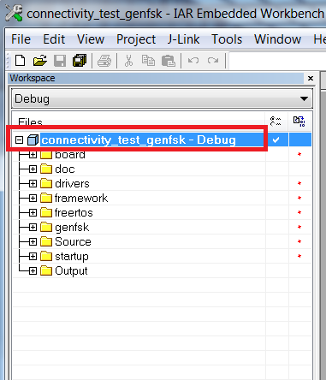The width and height of the screenshot is (326, 380).
Task: Click the Workspace panel title bar
Action: pos(157,78)
